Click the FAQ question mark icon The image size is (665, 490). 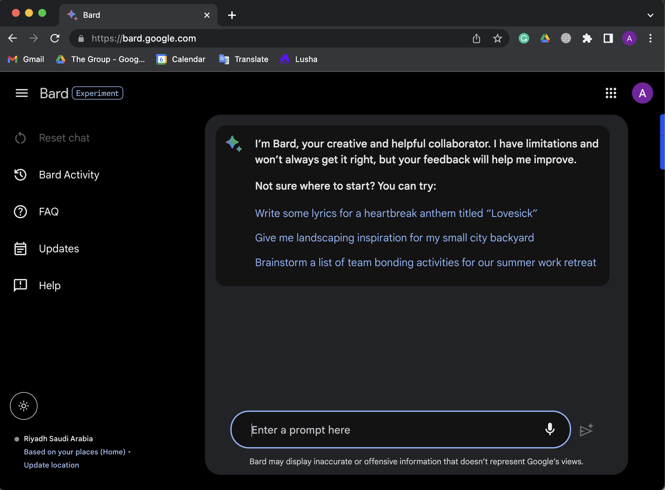(x=20, y=212)
